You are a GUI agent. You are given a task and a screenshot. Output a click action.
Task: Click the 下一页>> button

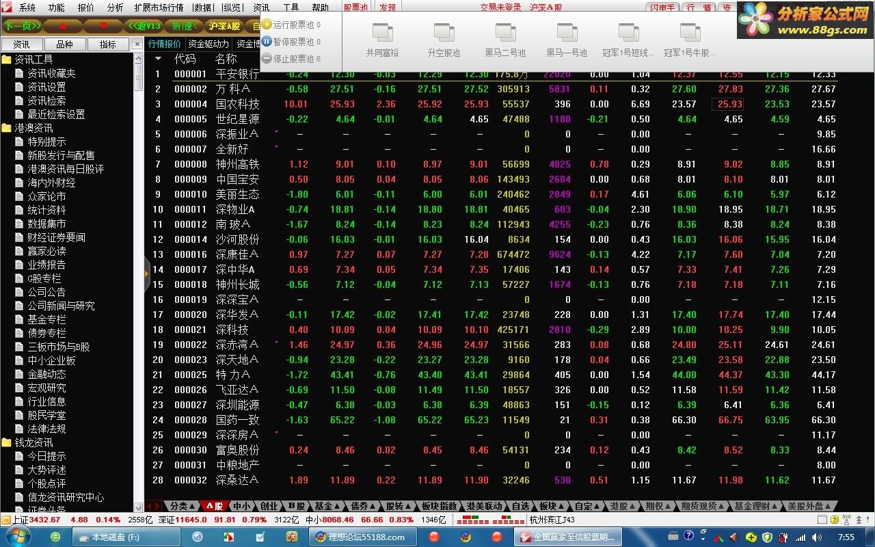pyautogui.click(x=22, y=26)
